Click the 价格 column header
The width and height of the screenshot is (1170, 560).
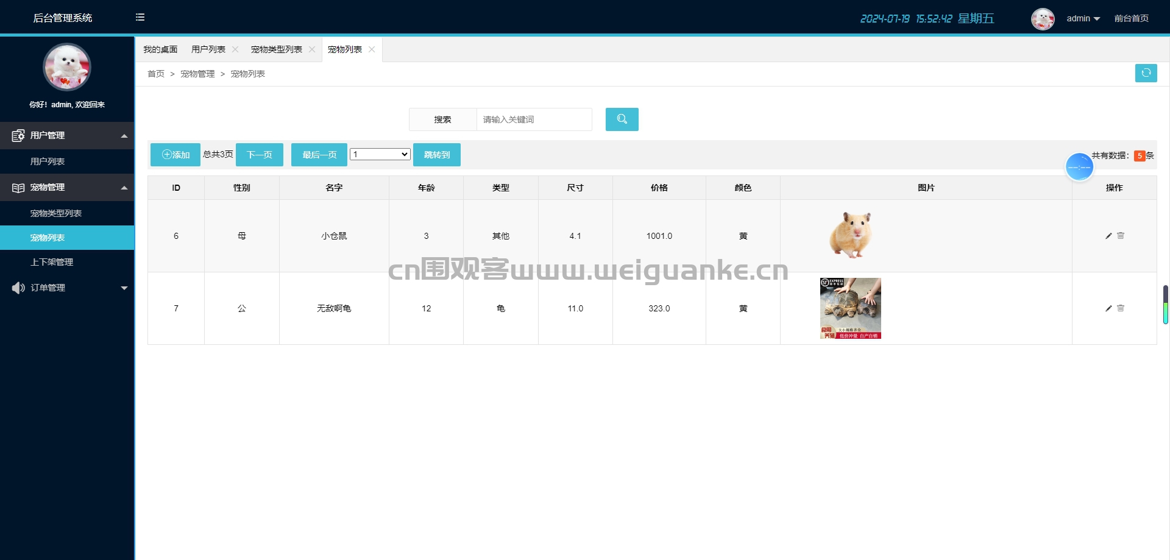pyautogui.click(x=659, y=188)
